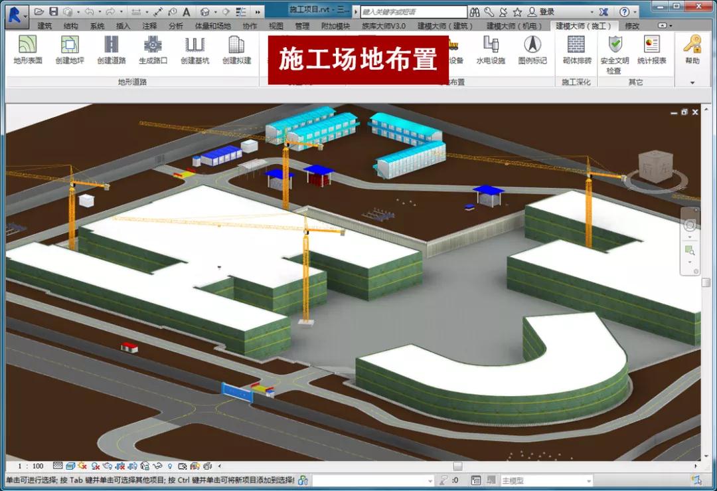Expand the quick access toolbar customize arrows

pos(258,12)
